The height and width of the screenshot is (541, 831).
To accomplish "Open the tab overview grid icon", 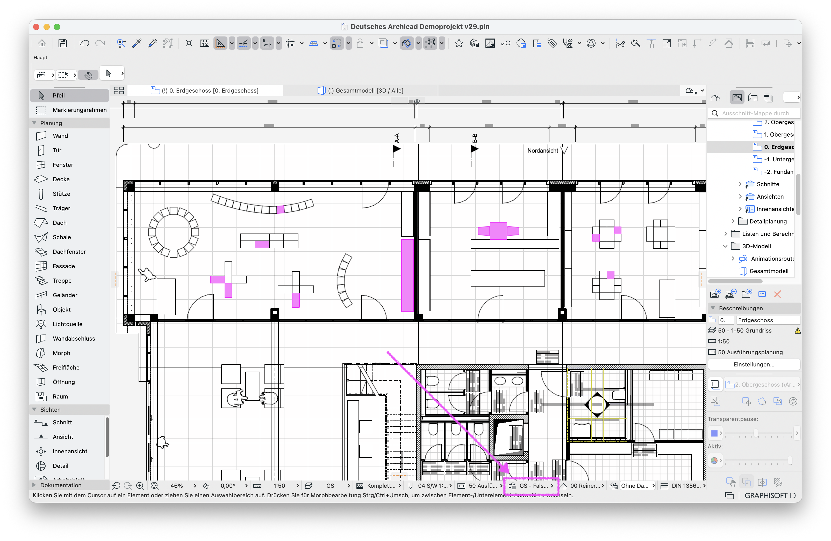I will [x=119, y=91].
